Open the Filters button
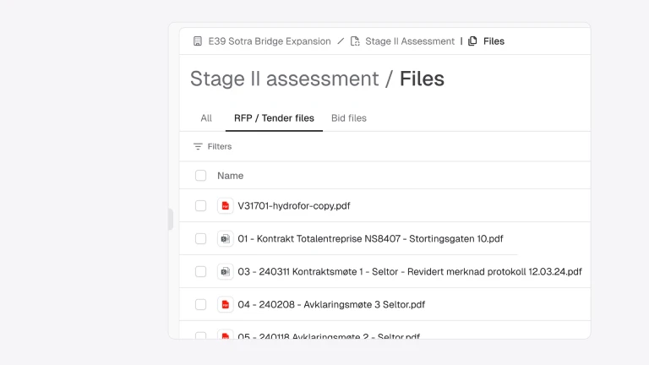Image resolution: width=649 pixels, height=365 pixels. (x=212, y=146)
